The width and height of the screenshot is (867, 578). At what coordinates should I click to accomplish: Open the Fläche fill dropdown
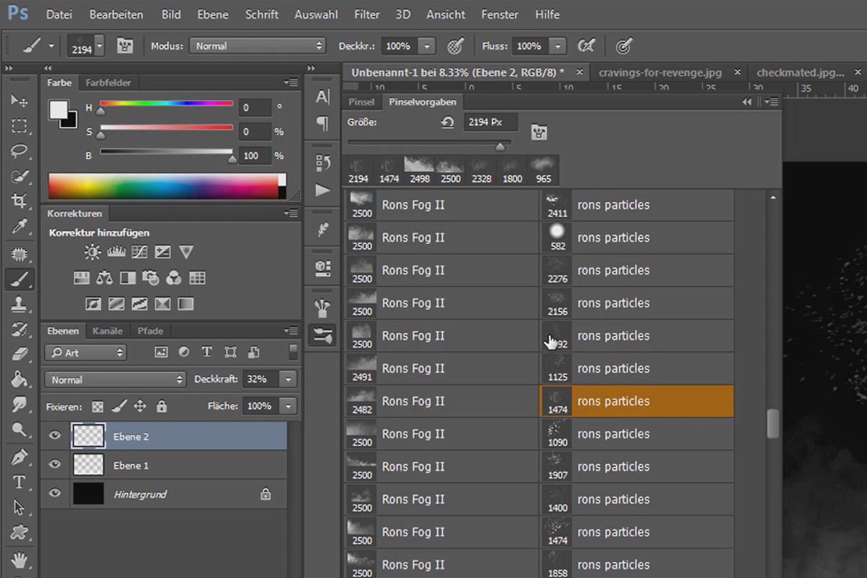[x=288, y=406]
